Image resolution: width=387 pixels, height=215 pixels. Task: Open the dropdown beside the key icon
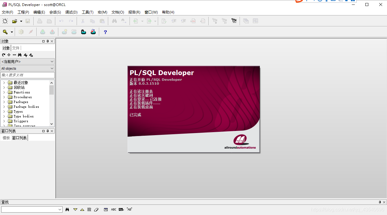coord(12,32)
